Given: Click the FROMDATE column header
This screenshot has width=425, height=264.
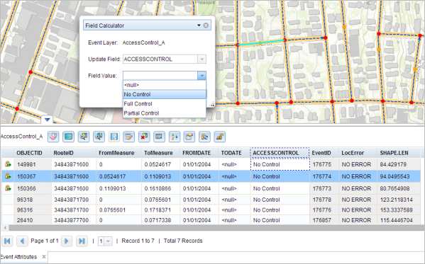Looking at the screenshot, I should pyautogui.click(x=197, y=153).
